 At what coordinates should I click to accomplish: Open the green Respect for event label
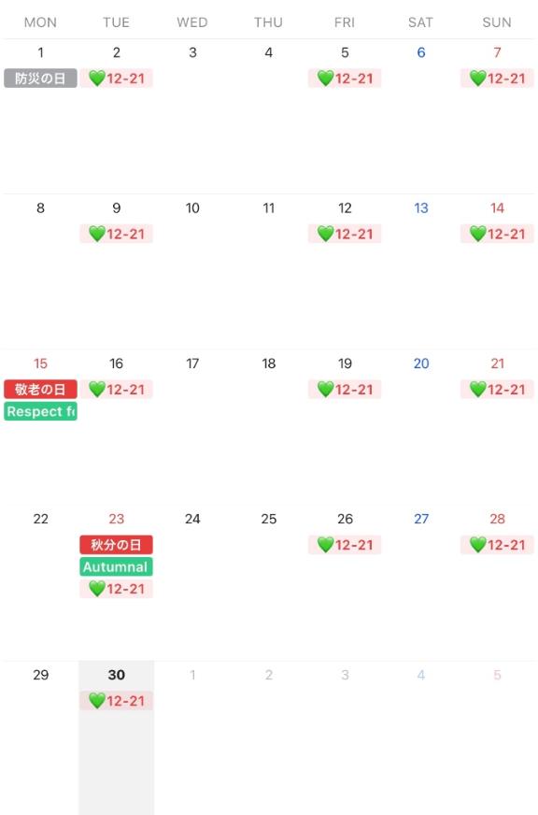40,411
